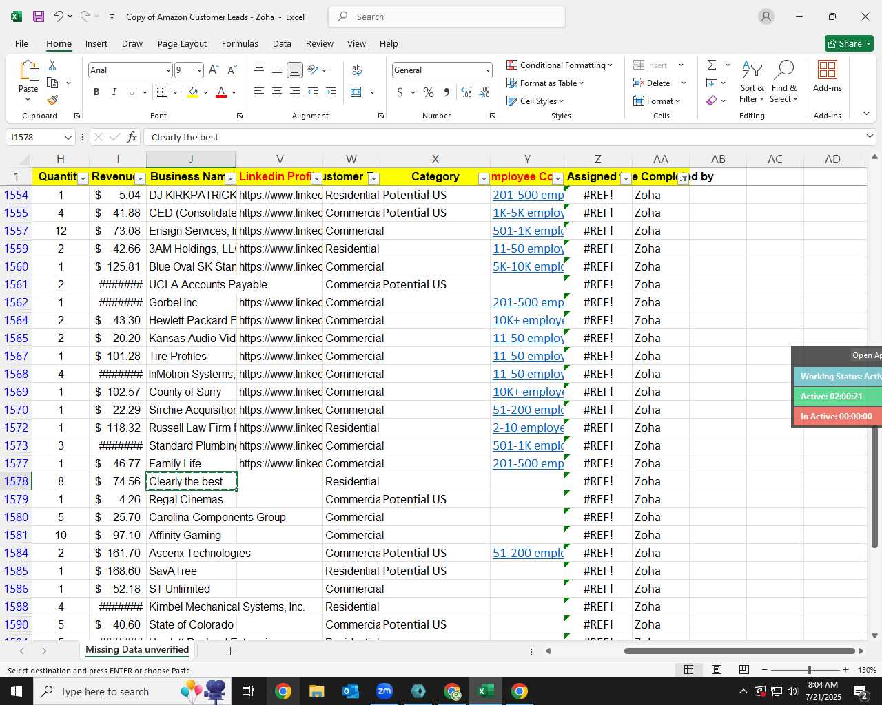
Task: Click the Search box in title bar
Action: click(x=447, y=17)
